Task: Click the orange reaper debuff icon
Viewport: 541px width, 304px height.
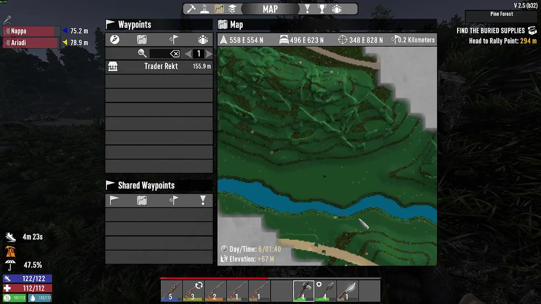Action: [10, 251]
